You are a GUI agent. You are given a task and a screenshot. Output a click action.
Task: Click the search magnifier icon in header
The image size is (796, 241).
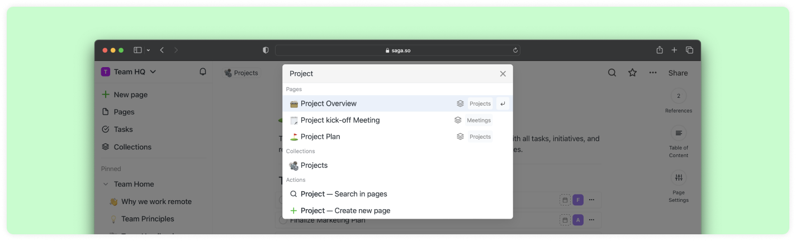[612, 73]
